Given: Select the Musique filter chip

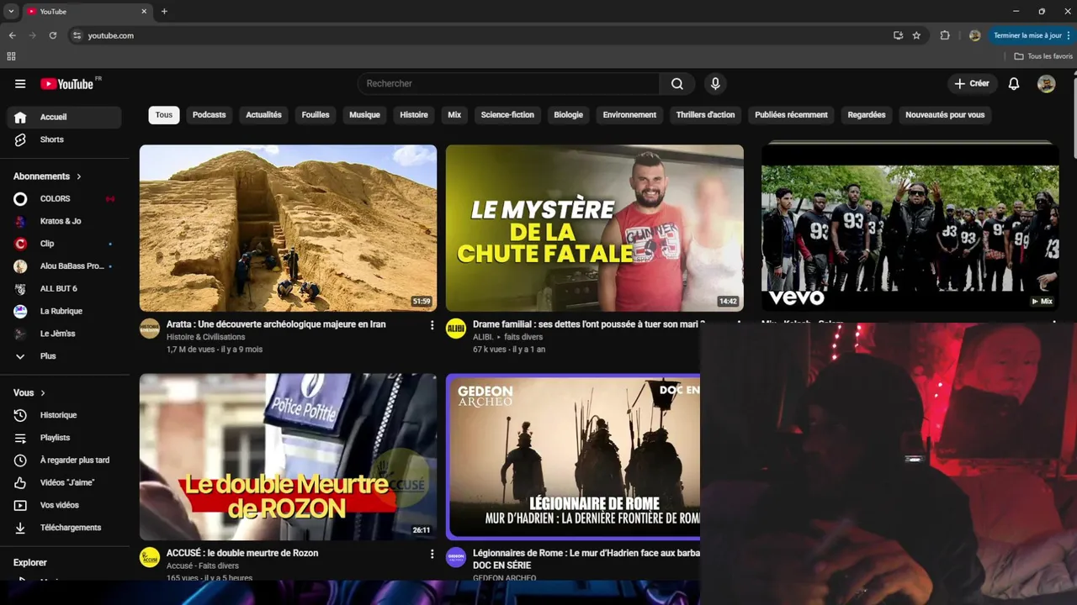Looking at the screenshot, I should 364,115.
